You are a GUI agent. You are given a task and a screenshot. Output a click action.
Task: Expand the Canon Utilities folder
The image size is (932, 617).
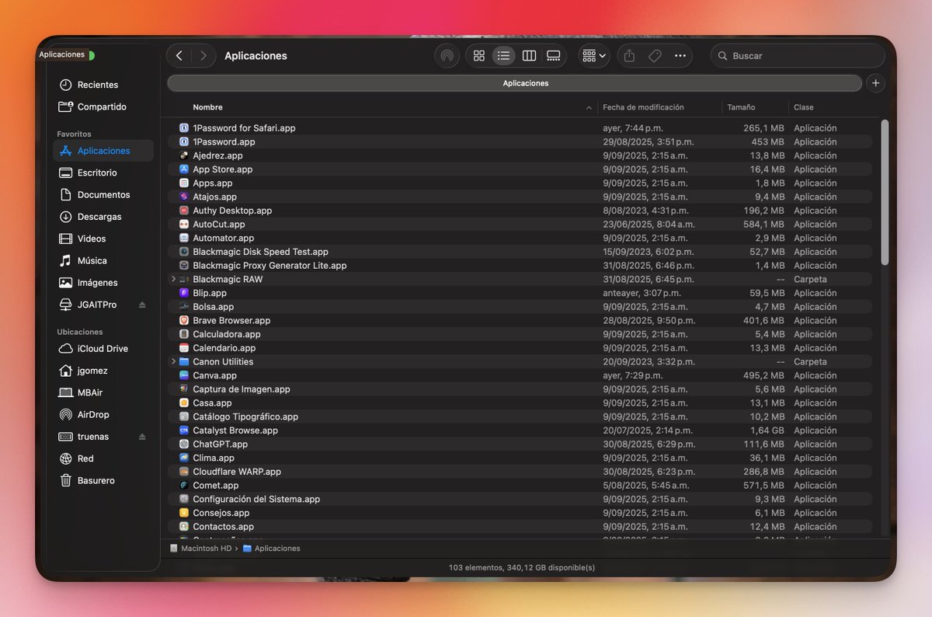173,361
